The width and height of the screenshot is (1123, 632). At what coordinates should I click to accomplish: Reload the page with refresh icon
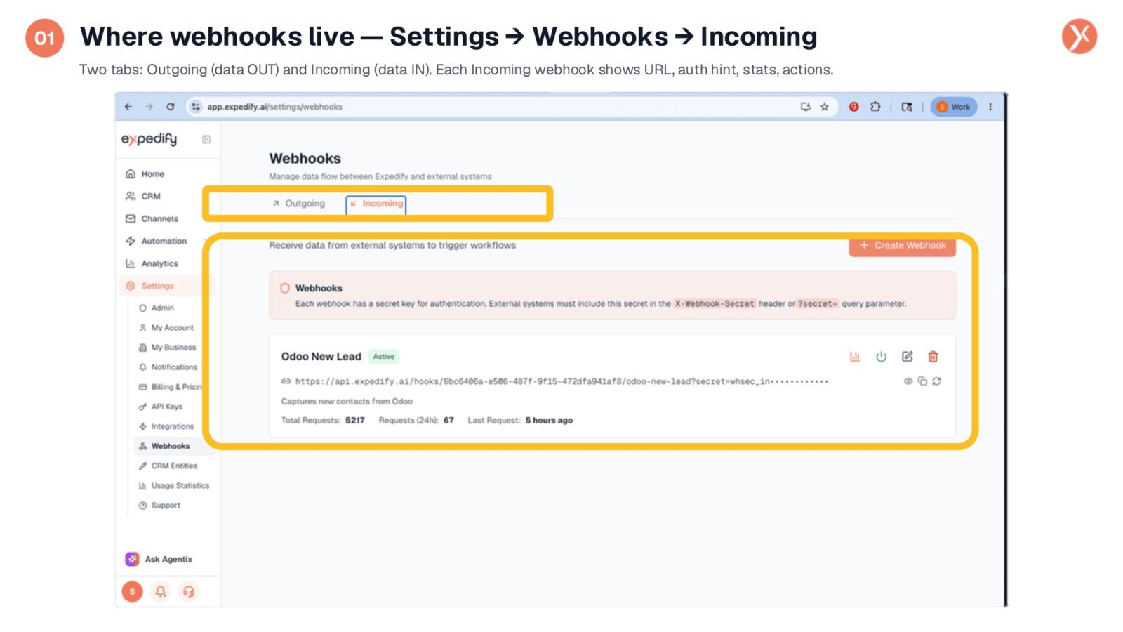coord(170,107)
